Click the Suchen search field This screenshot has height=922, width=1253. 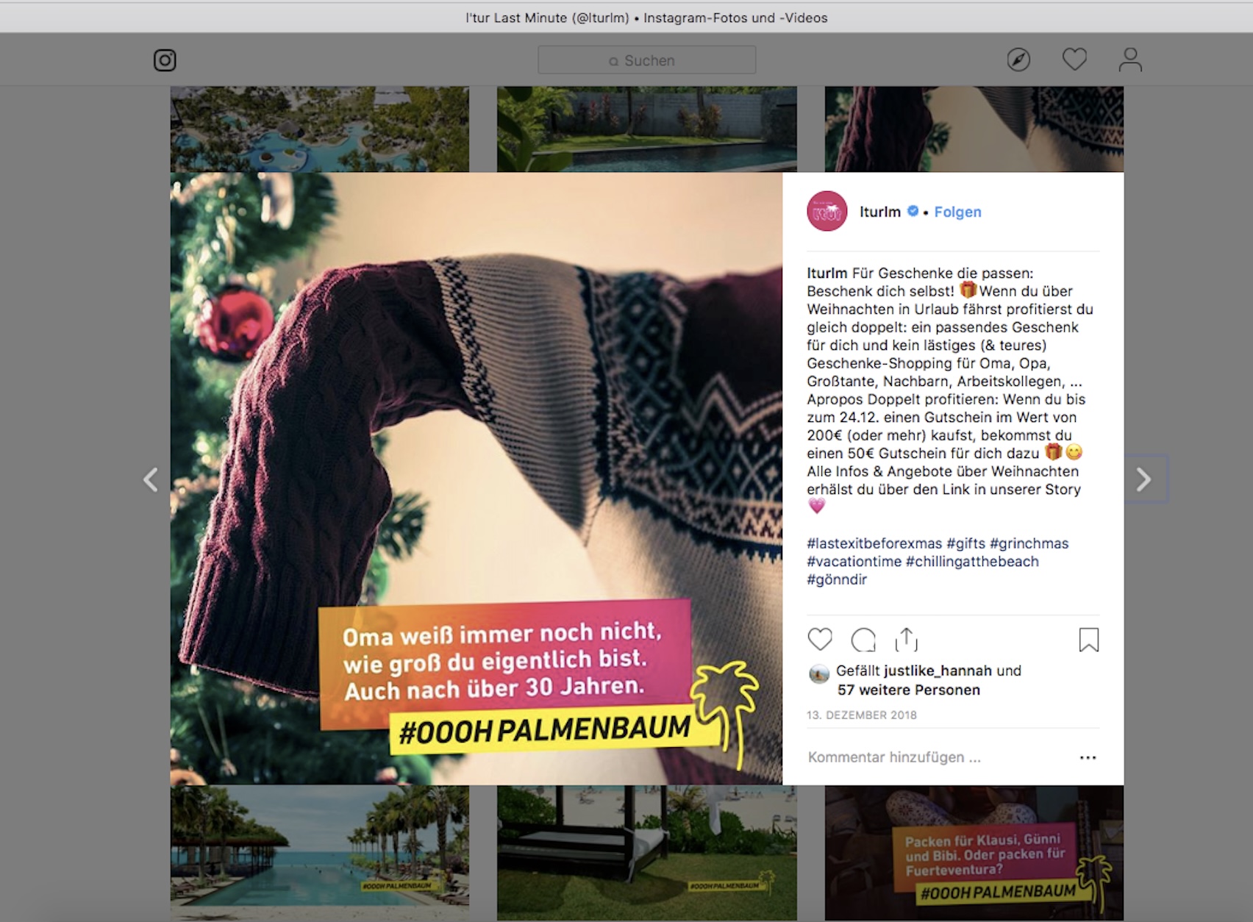(x=646, y=60)
